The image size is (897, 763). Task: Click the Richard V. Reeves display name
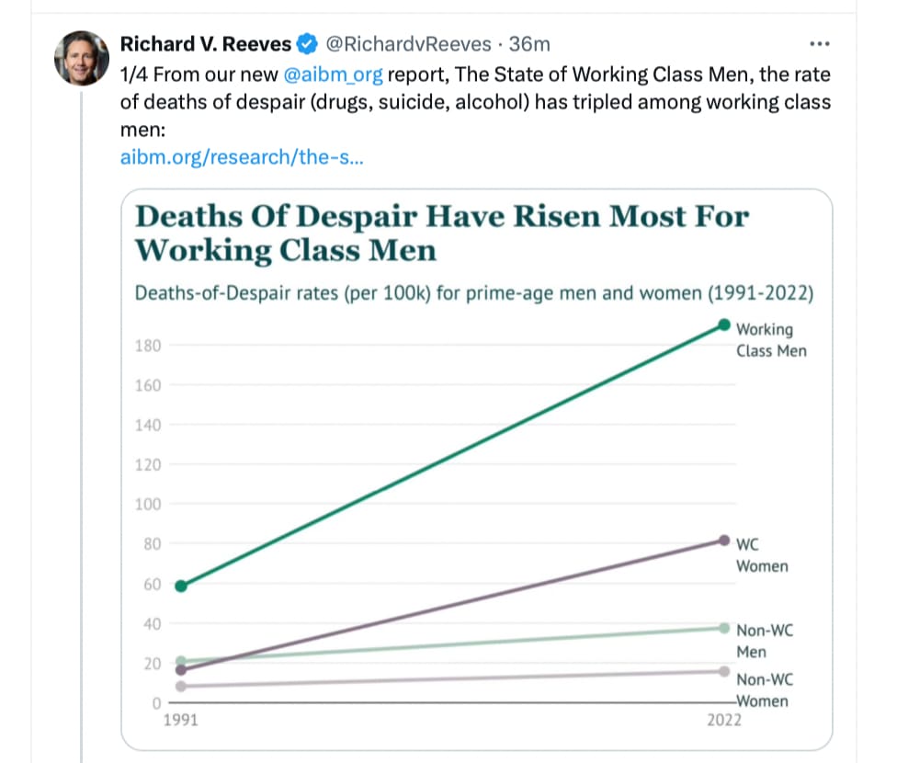(x=205, y=44)
